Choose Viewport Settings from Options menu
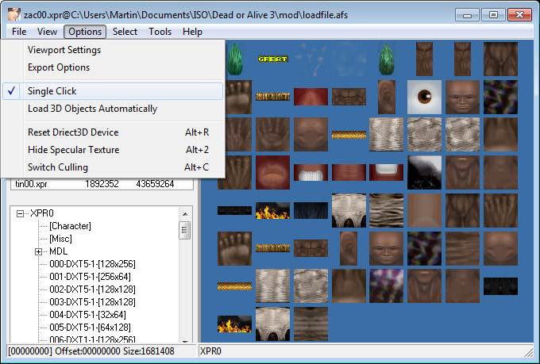The image size is (540, 364). pos(113,50)
